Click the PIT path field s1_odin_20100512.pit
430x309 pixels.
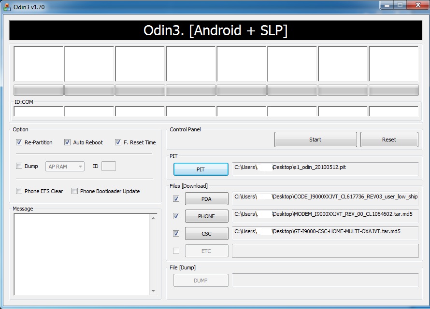coord(325,169)
